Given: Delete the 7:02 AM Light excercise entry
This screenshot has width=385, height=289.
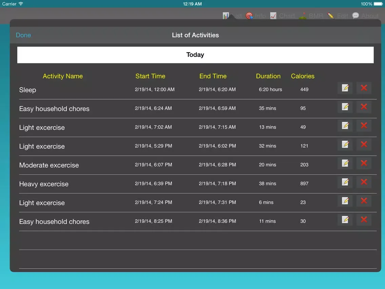Looking at the screenshot, I should pyautogui.click(x=364, y=126).
